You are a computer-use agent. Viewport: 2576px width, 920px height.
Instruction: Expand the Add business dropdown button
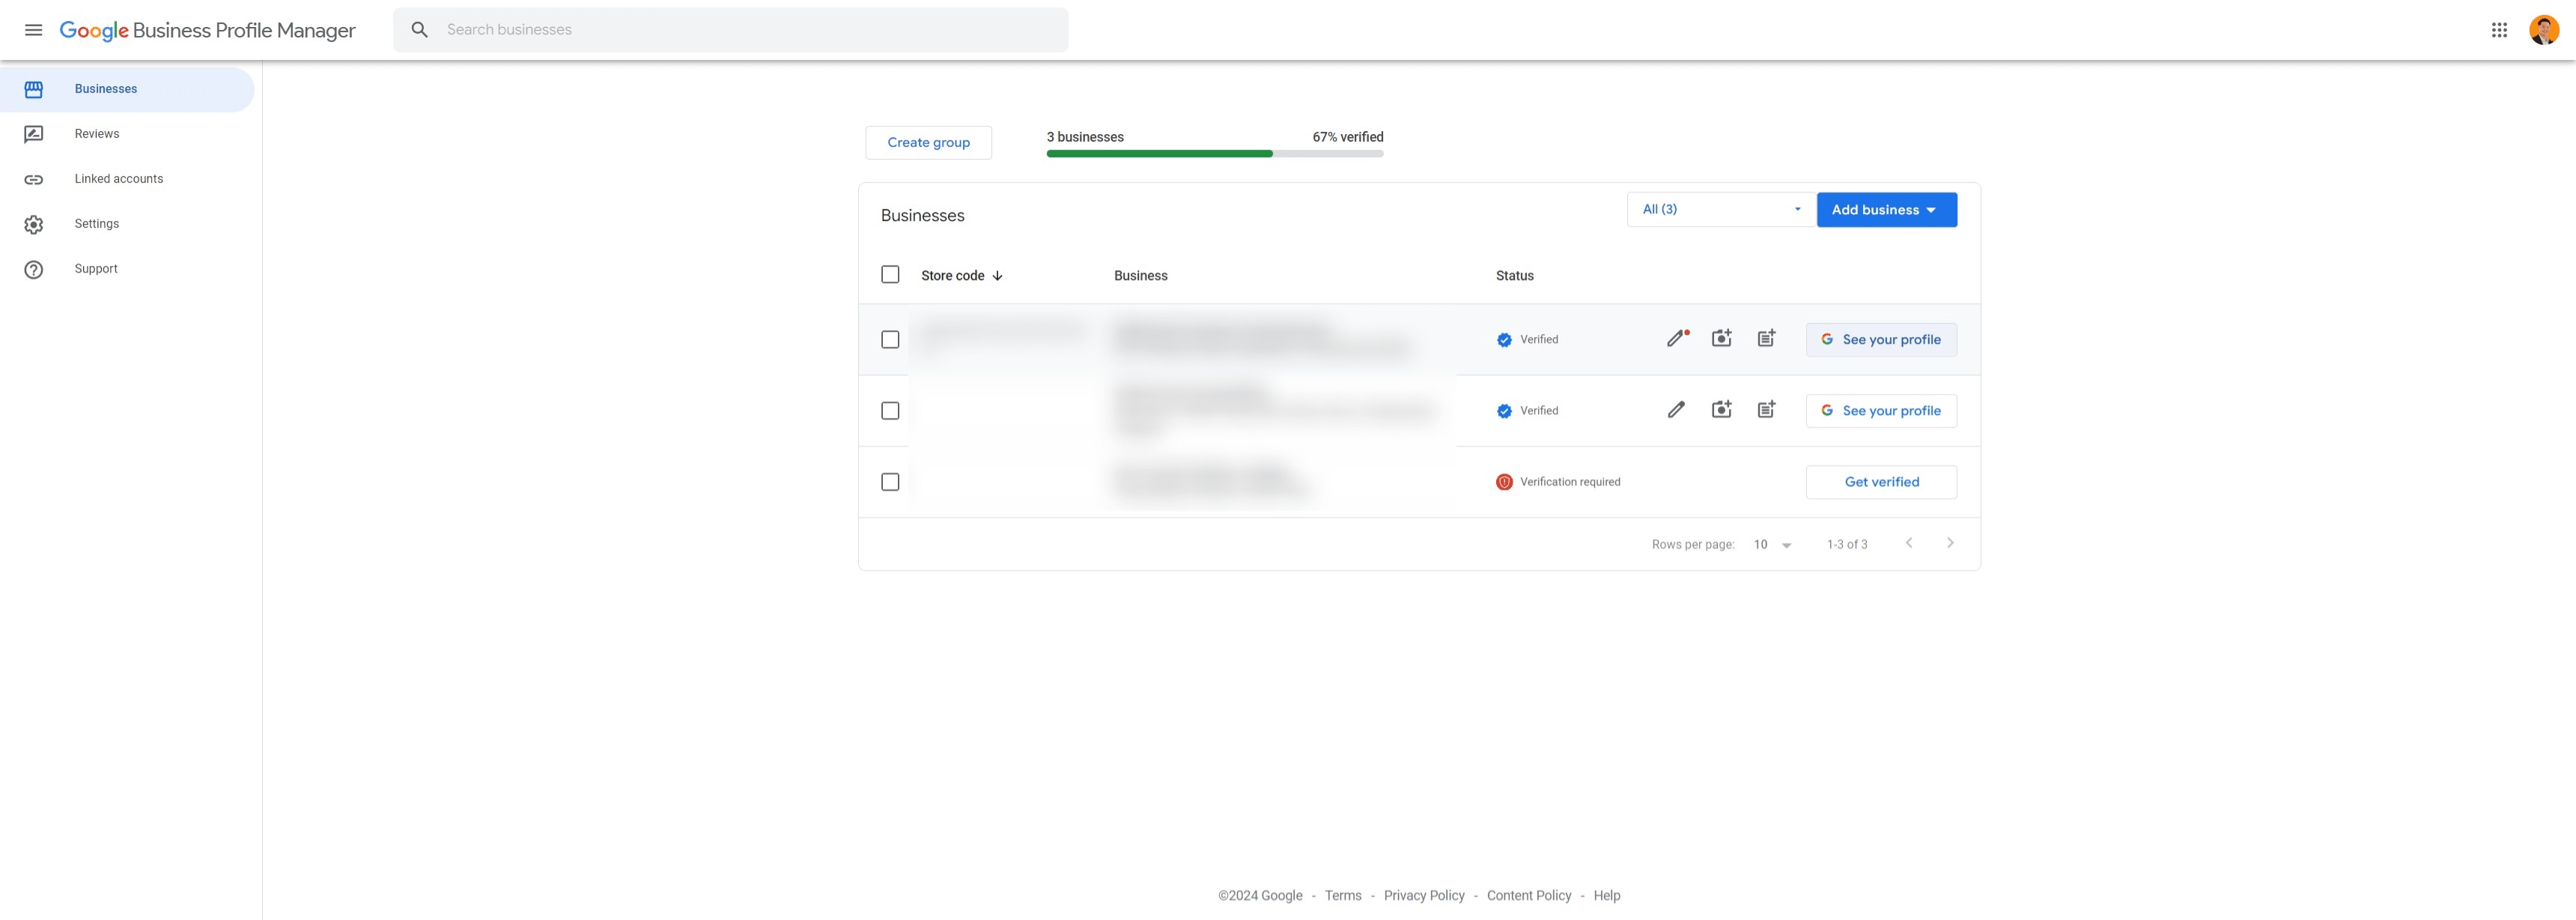1886,210
